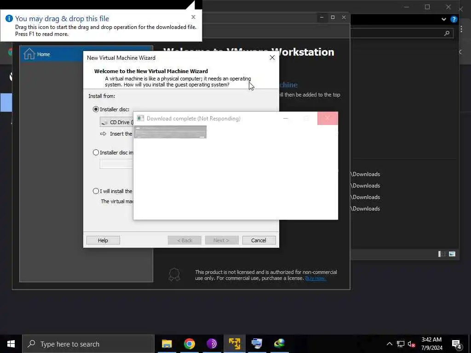Screen dimensions: 471x353
Task: Minimize the VMware Workstation window
Action: pyautogui.click(x=322, y=17)
